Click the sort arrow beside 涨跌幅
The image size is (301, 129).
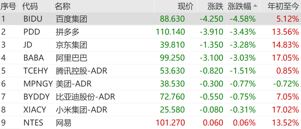pyautogui.click(x=255, y=6)
